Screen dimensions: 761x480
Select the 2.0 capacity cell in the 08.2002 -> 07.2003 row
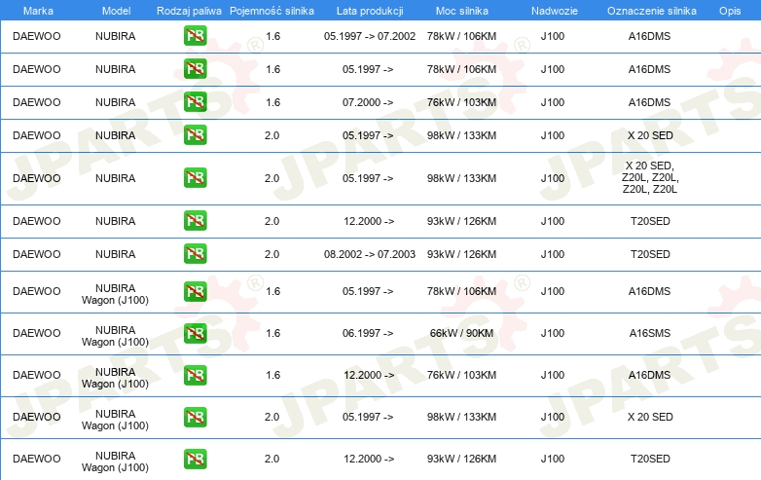pyautogui.click(x=272, y=254)
